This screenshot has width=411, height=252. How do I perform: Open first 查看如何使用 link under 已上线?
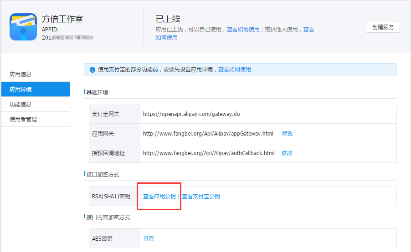point(243,29)
